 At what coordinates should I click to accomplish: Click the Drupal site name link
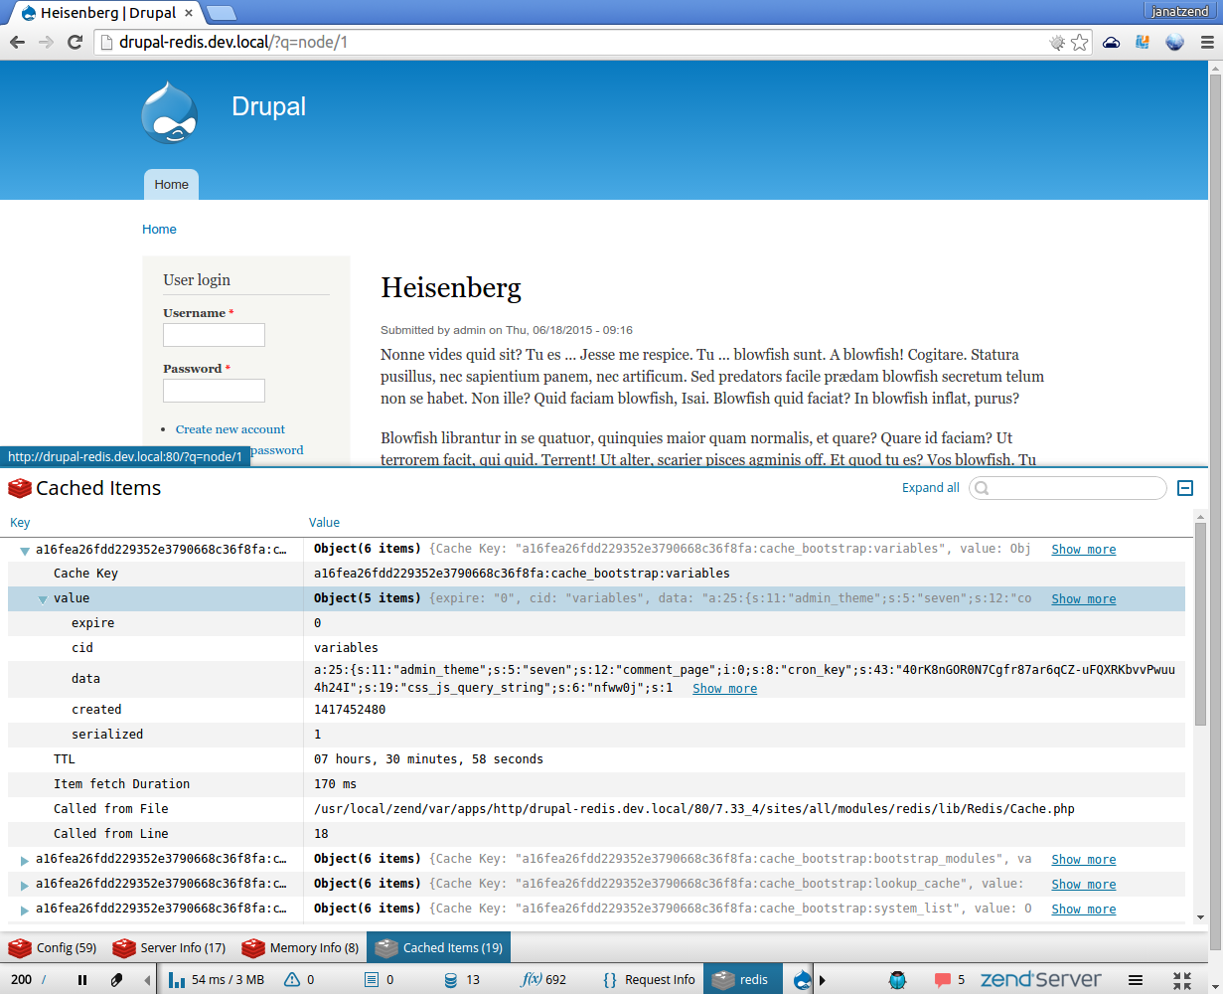(x=268, y=106)
